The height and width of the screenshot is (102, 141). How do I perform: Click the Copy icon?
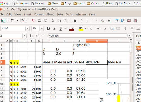coord(59,20)
